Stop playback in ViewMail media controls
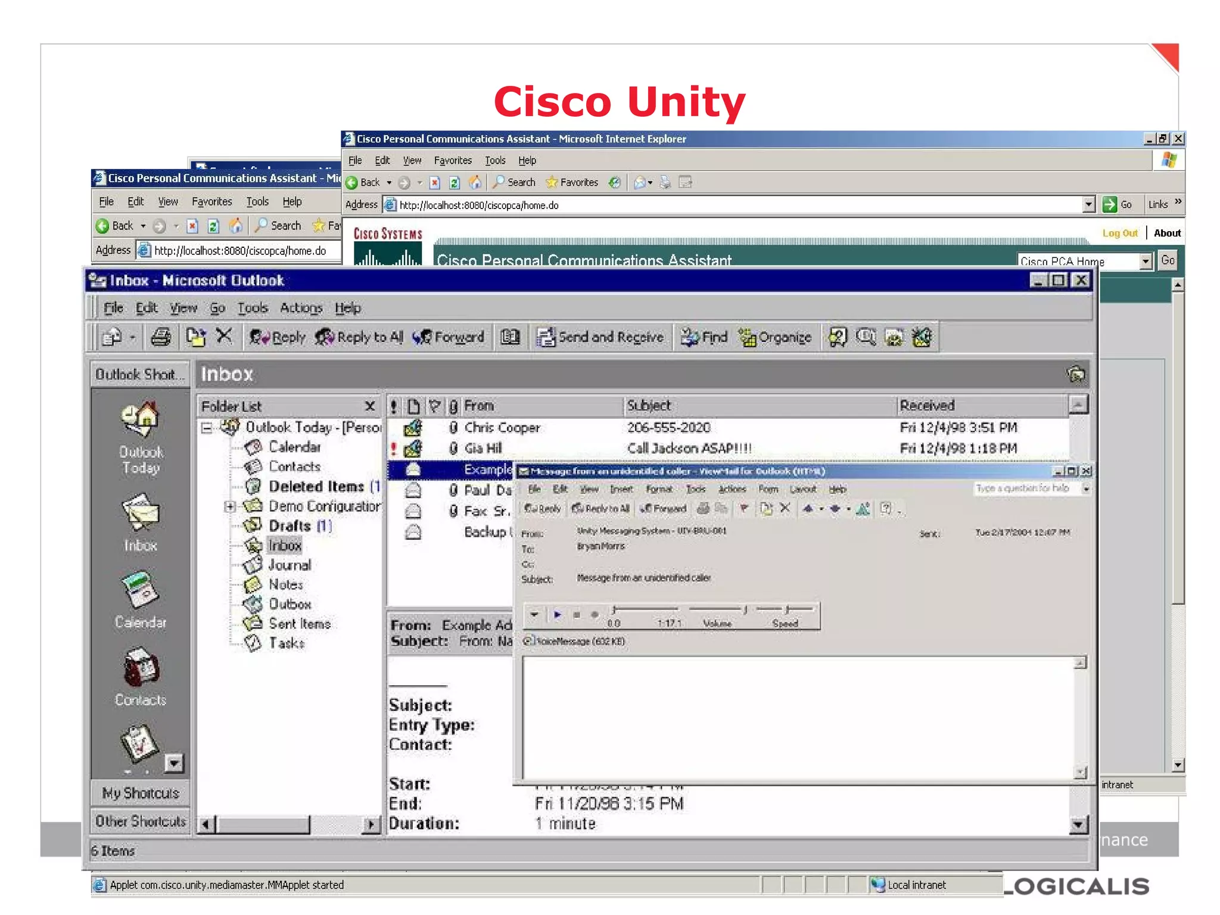Screen dimensions: 1220x915 click(576, 614)
